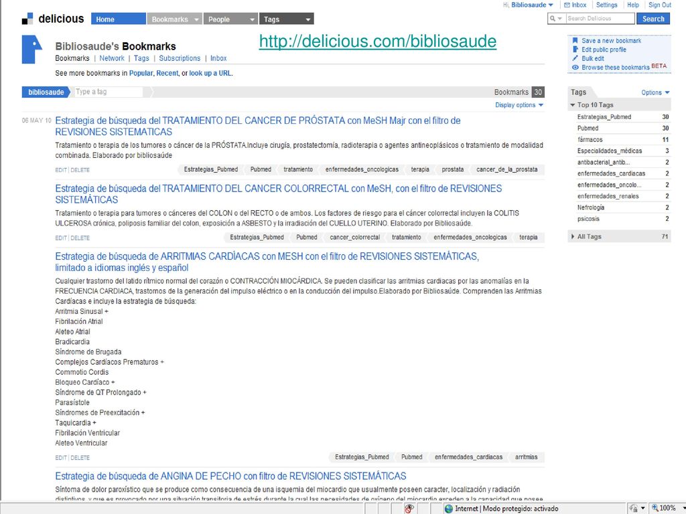Open the CANCER COLORRECTAL bookmark title
The width and height of the screenshot is (686, 514).
(x=278, y=194)
